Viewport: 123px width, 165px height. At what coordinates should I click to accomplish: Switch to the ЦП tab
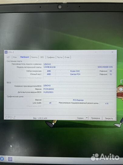pos(8,57)
